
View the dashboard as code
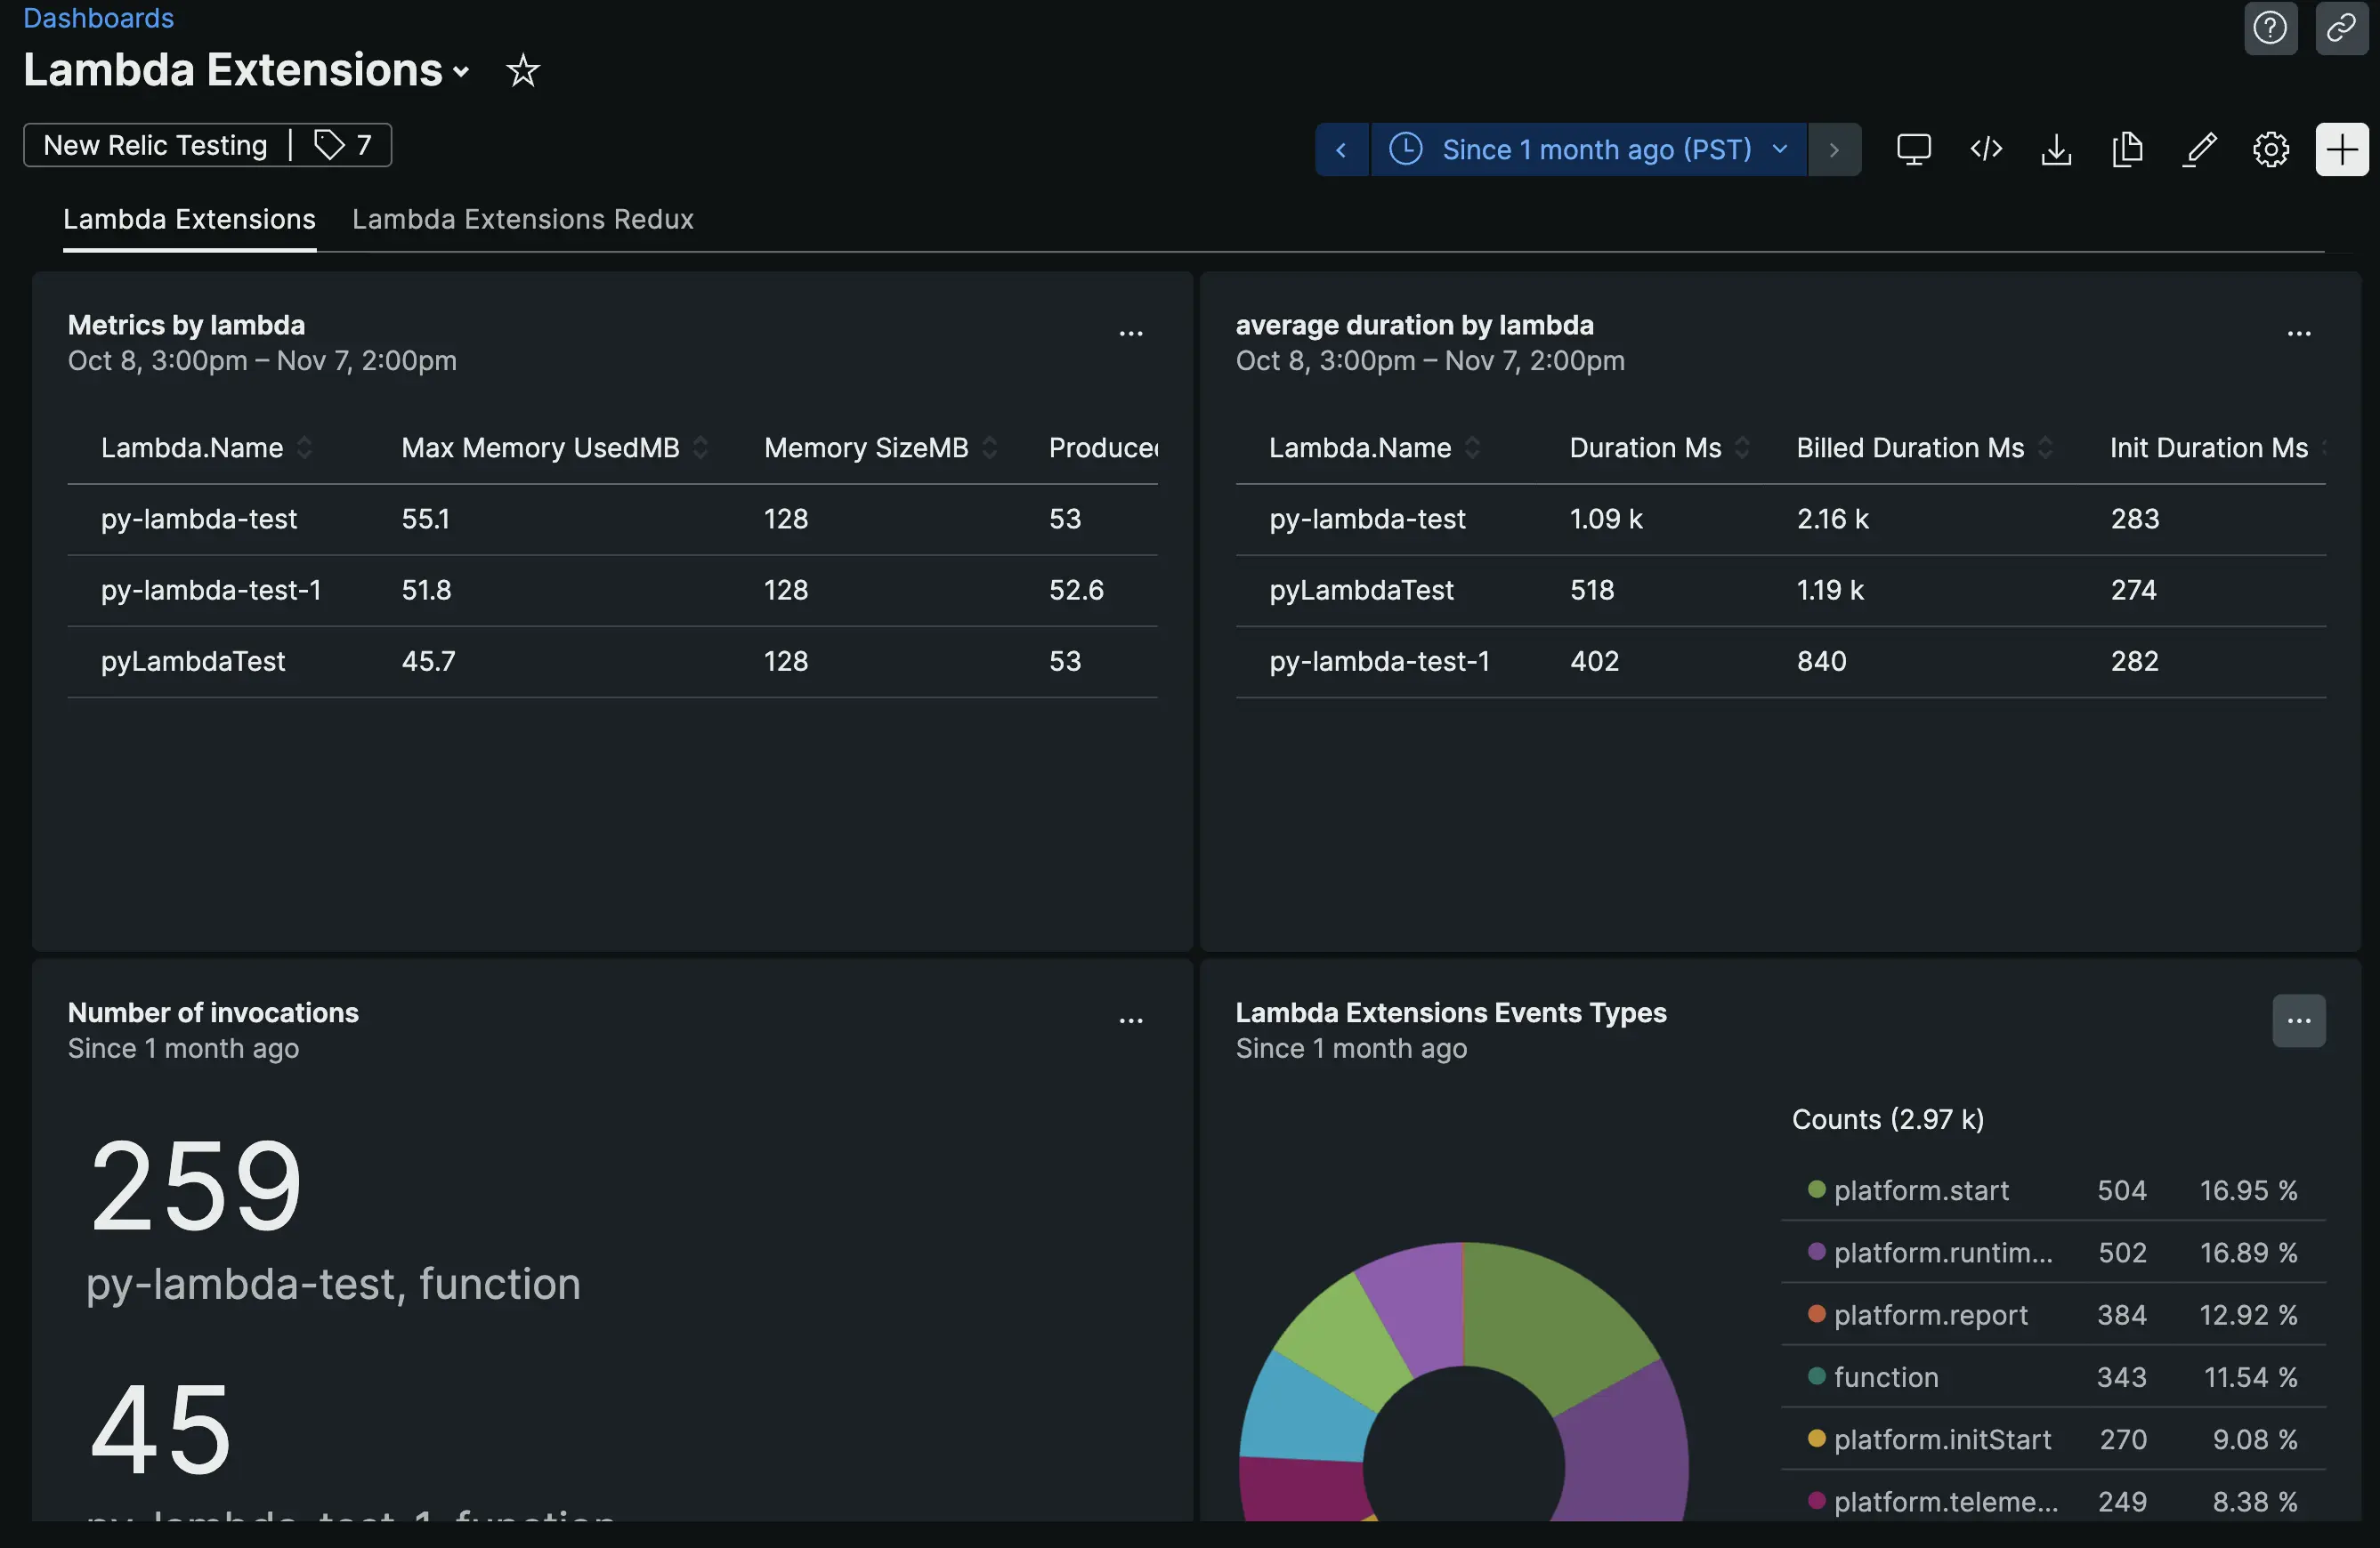(1985, 149)
